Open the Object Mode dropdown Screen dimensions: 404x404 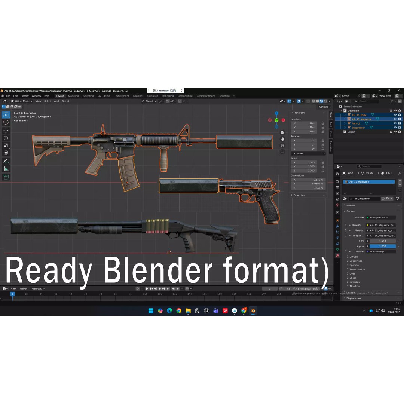(x=22, y=101)
